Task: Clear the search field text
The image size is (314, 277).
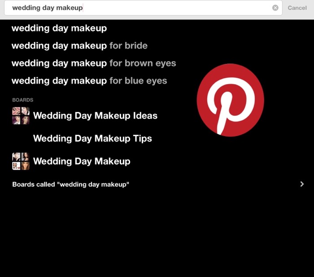Action: (x=275, y=8)
